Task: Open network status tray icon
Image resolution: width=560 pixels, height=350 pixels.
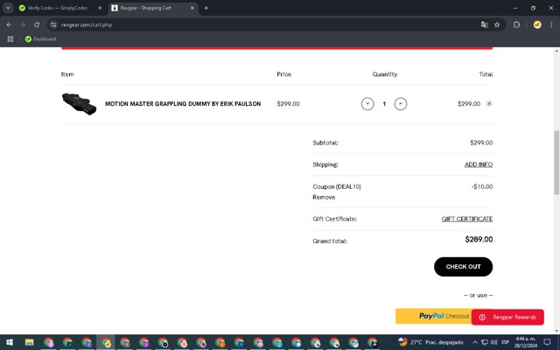Action: click(x=485, y=342)
